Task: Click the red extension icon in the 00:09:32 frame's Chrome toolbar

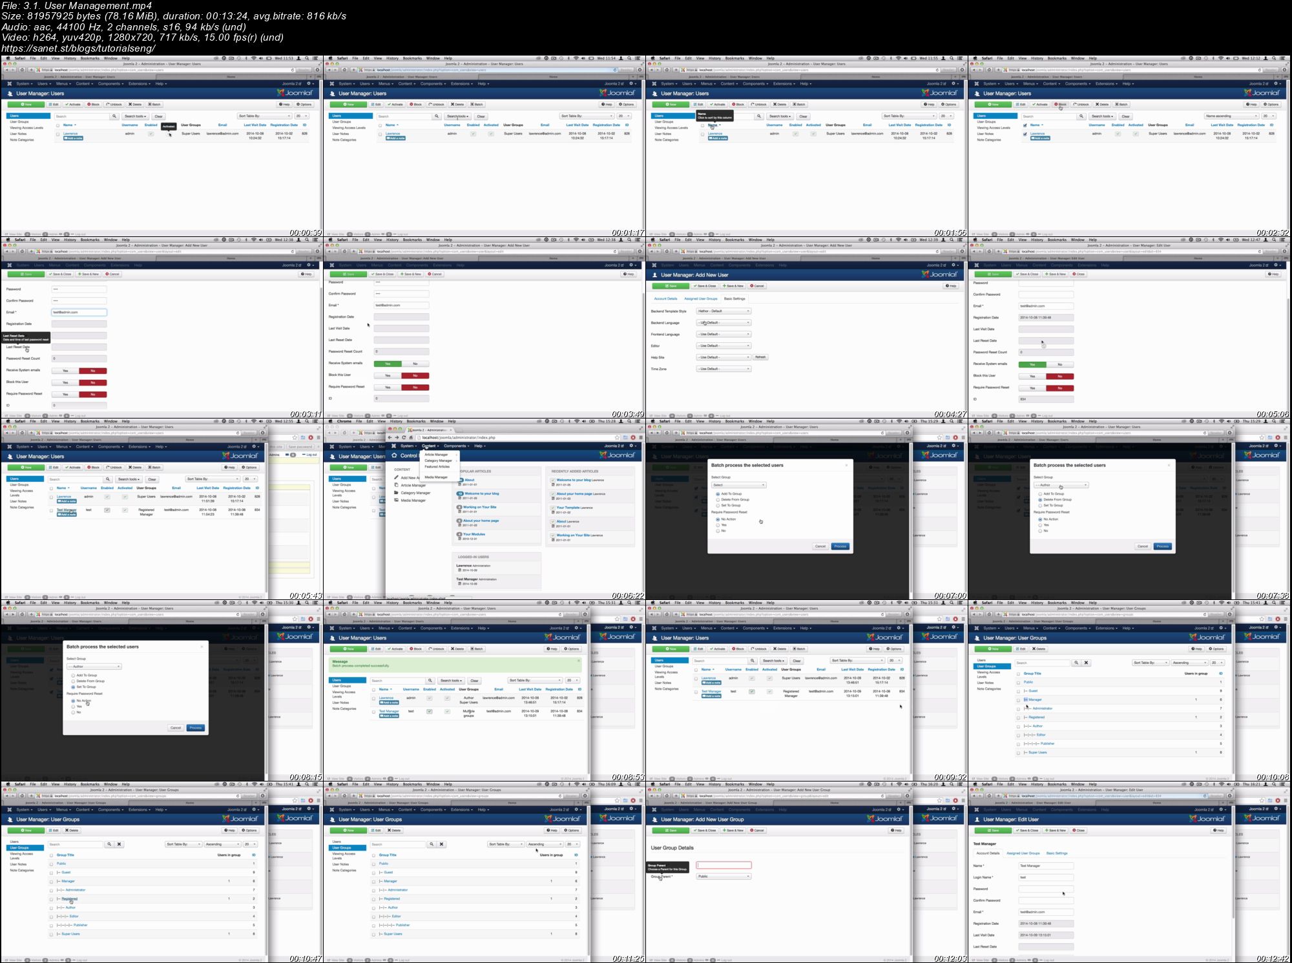Action: click(x=956, y=619)
